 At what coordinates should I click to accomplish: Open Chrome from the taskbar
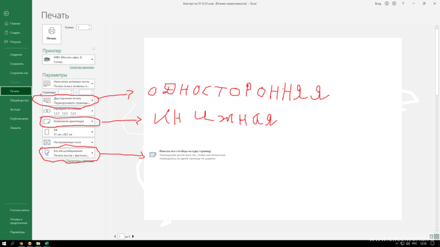(21, 243)
